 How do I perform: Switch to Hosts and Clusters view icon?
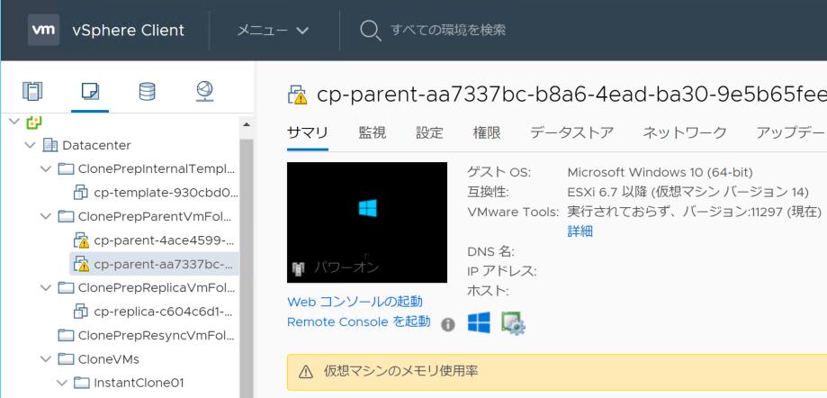(32, 91)
